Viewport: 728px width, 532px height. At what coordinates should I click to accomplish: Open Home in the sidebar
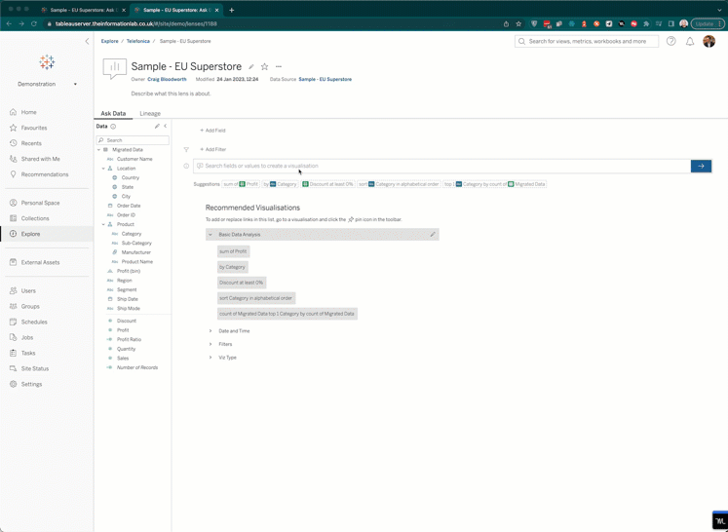(29, 112)
